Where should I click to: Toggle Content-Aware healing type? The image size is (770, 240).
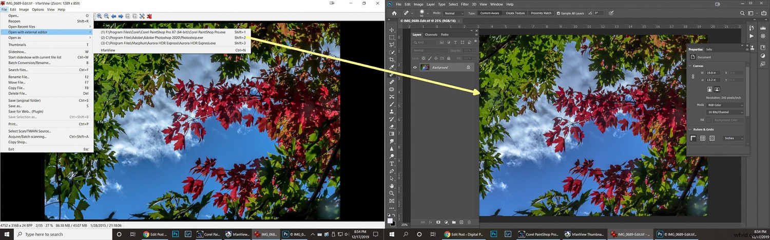tap(490, 13)
